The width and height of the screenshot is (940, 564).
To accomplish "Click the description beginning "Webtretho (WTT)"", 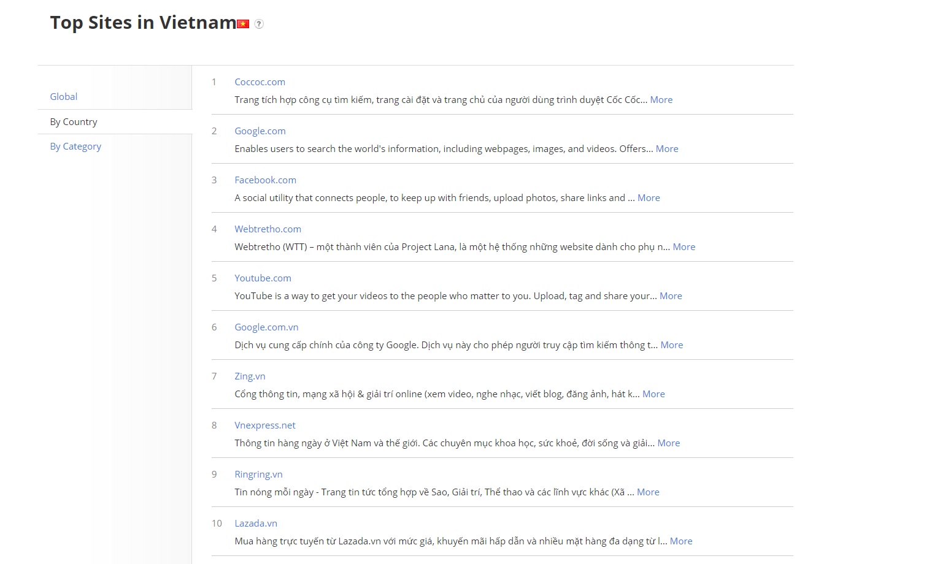I will 452,247.
